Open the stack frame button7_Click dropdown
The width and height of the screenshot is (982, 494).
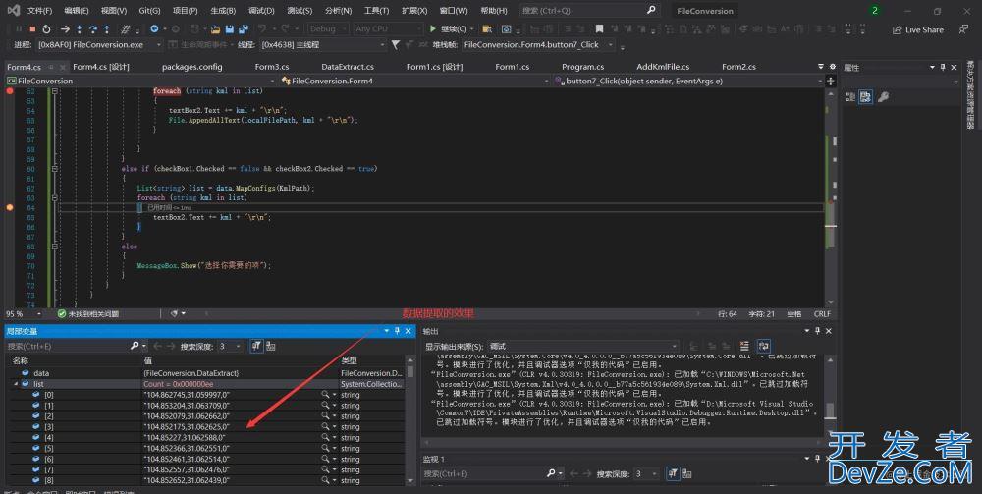538,44
